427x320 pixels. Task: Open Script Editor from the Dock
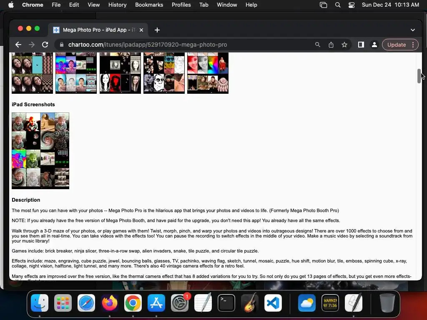(354, 303)
